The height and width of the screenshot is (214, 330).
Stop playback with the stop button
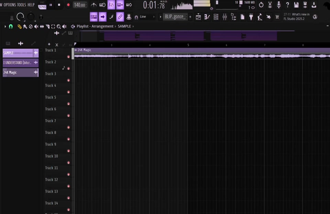tap(59, 5)
